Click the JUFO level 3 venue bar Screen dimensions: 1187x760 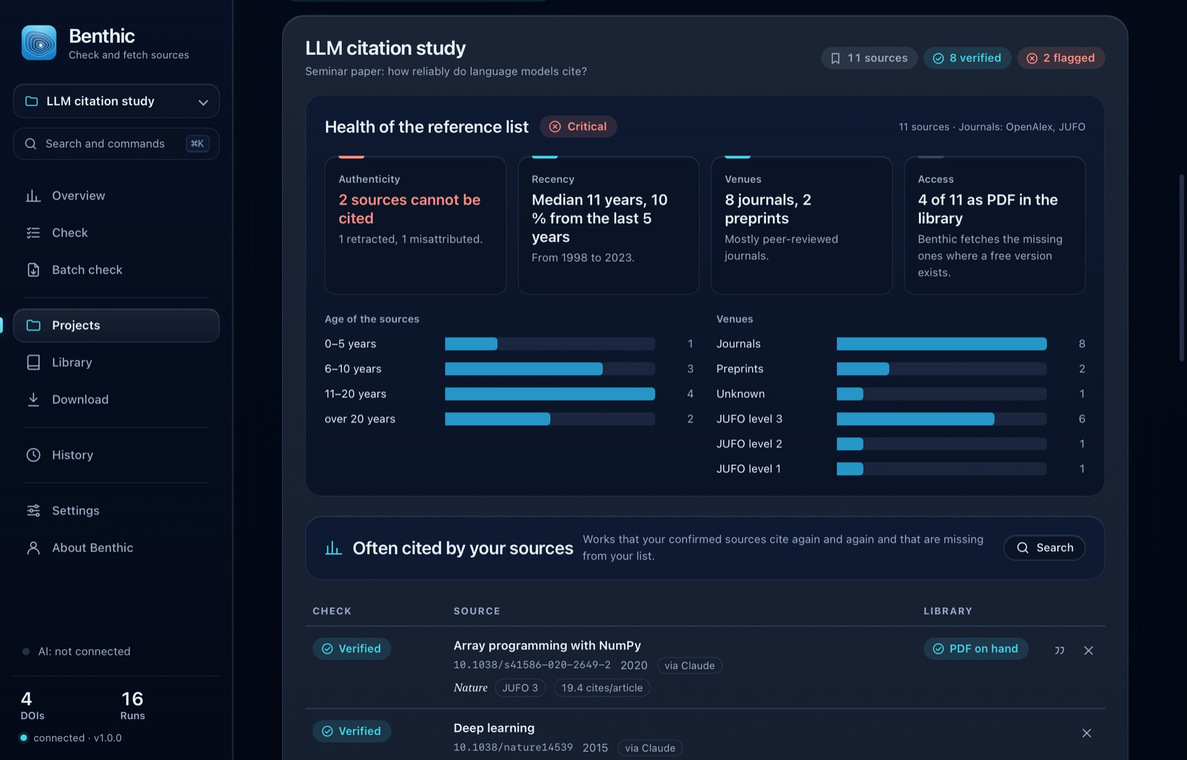pyautogui.click(x=941, y=419)
